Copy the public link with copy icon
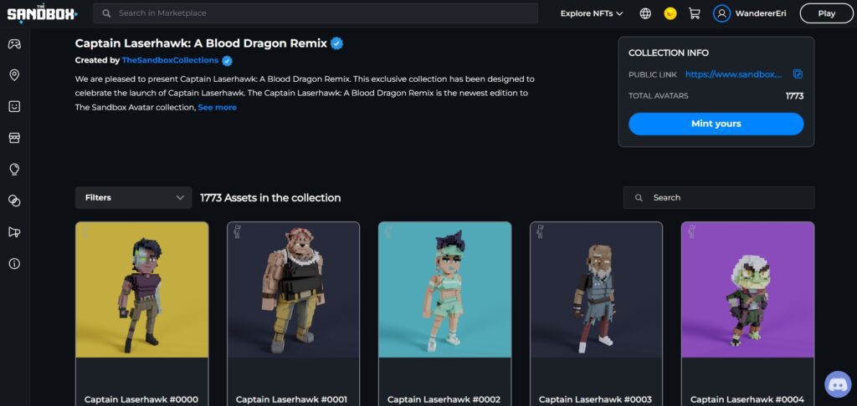This screenshot has width=857, height=406. pyautogui.click(x=798, y=74)
